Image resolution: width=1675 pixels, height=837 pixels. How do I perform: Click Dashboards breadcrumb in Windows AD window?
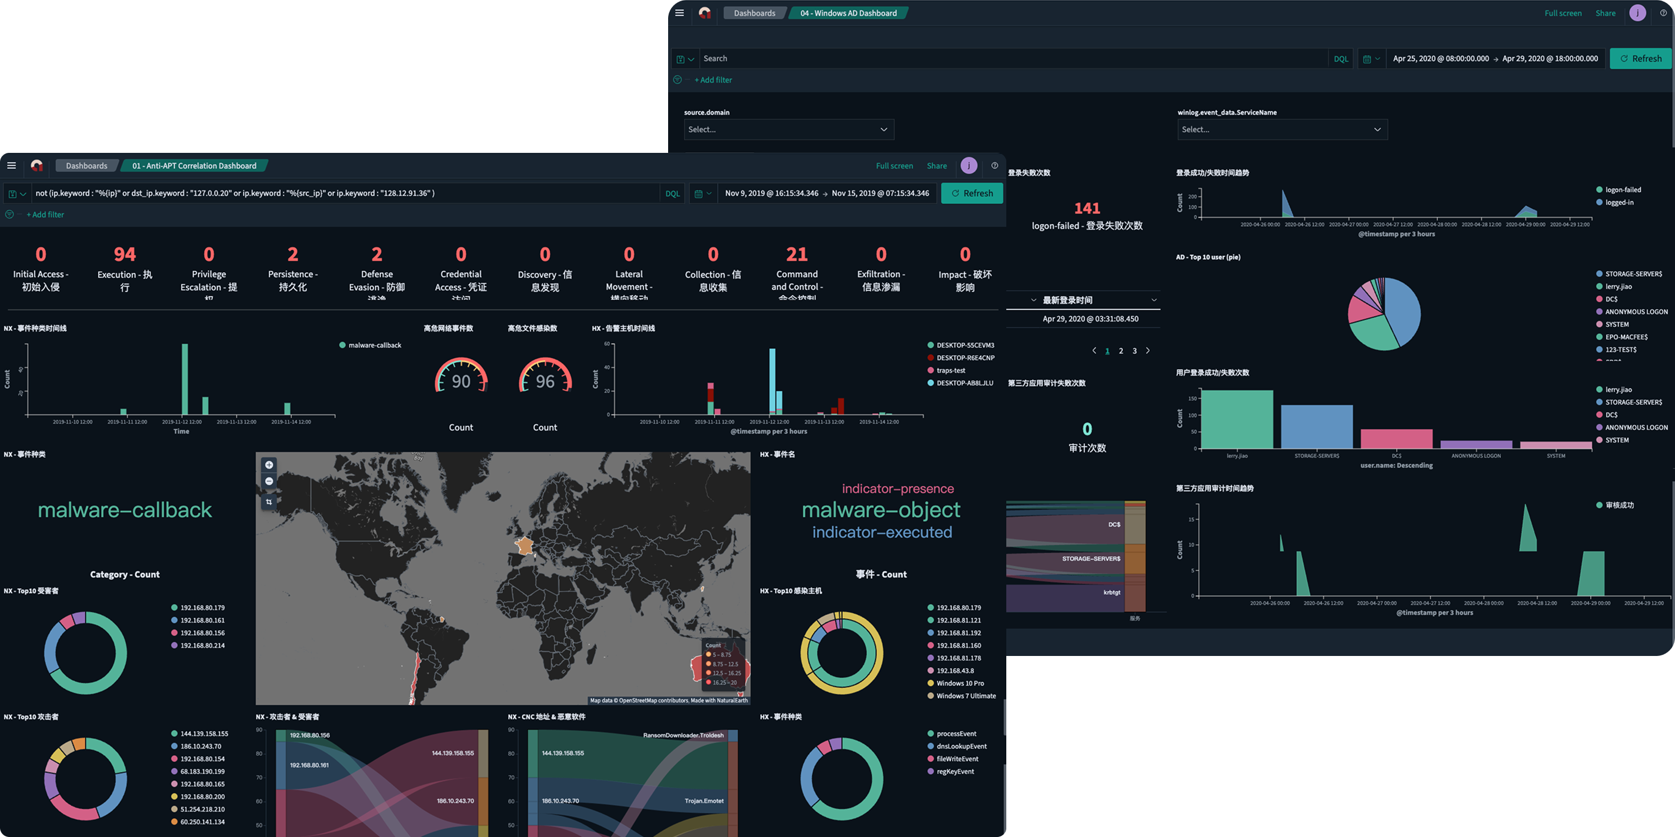(754, 13)
